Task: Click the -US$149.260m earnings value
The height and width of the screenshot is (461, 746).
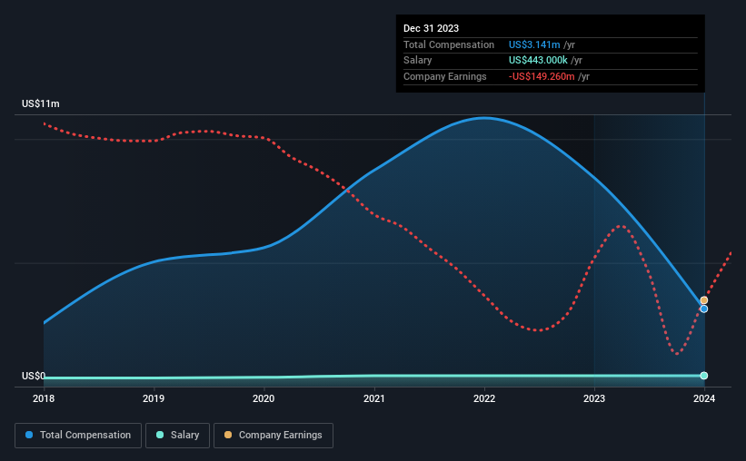Action: coord(542,76)
